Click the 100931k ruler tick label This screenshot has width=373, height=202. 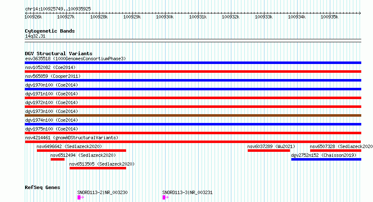198,17
